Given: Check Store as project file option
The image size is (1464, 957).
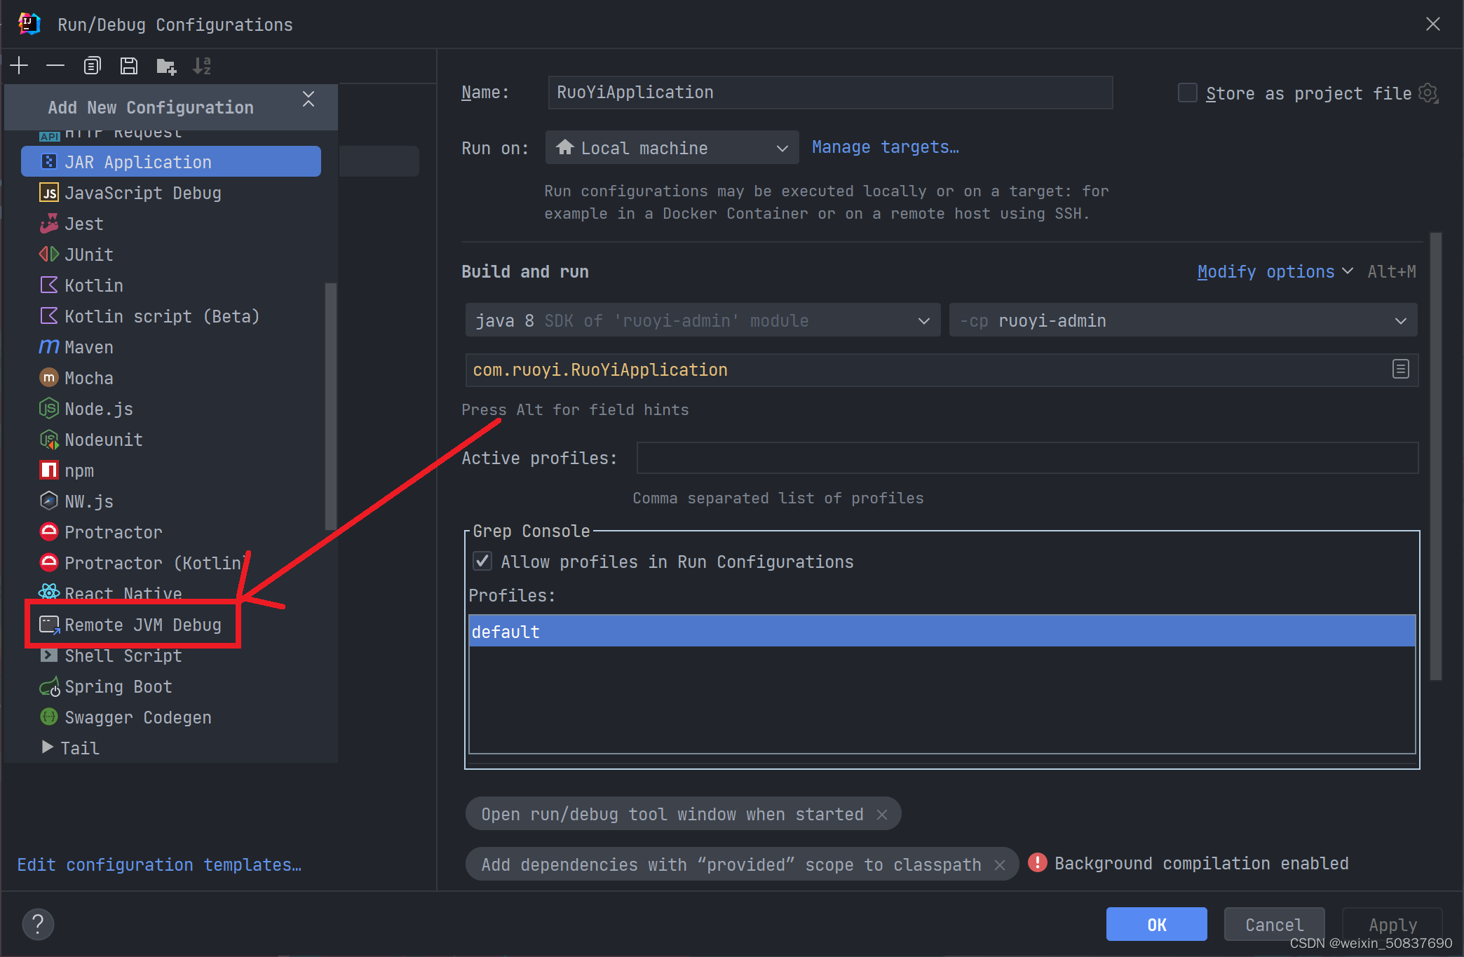Looking at the screenshot, I should tap(1186, 93).
